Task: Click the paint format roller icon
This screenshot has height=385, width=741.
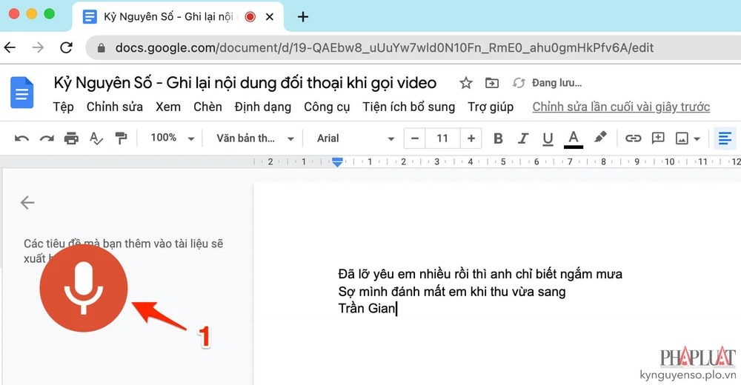Action: pos(121,138)
